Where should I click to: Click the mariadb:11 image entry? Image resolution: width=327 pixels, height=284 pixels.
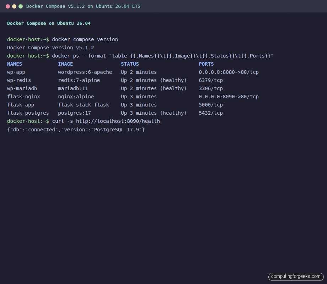pyautogui.click(x=73, y=88)
